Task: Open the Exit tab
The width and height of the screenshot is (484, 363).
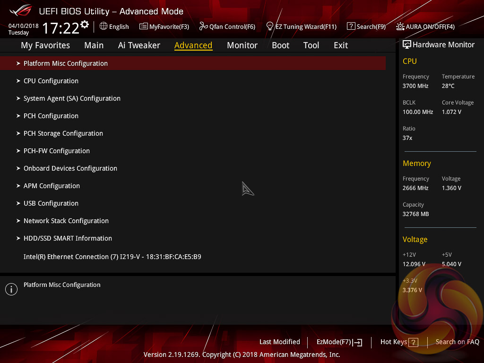Action: [341, 45]
